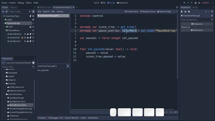The width and height of the screenshot is (215, 121).
Task: Open Inspector object history icon
Action: point(212,12)
